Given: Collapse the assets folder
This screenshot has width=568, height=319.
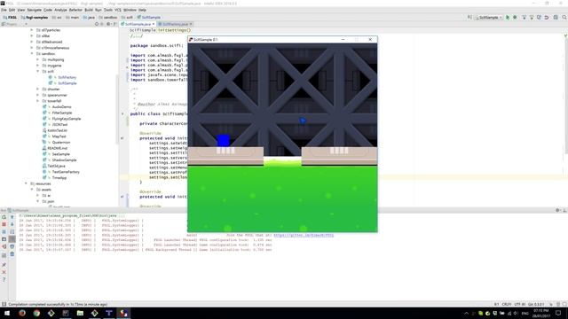Looking at the screenshot, I should 32,190.
